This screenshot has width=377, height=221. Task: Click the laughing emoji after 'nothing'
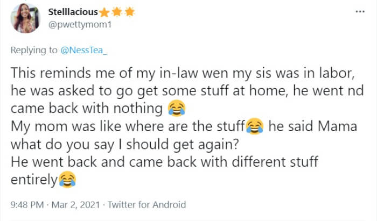(x=174, y=109)
